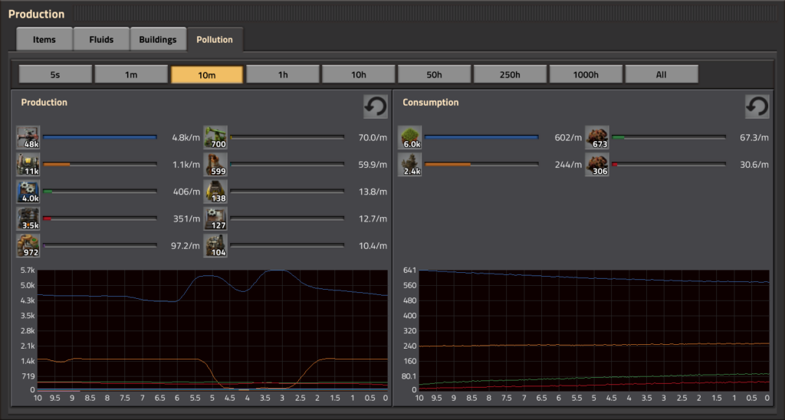Click the 59.9/m rate value

click(x=373, y=165)
